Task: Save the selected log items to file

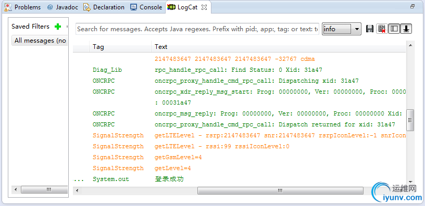Action: pyautogui.click(x=370, y=29)
